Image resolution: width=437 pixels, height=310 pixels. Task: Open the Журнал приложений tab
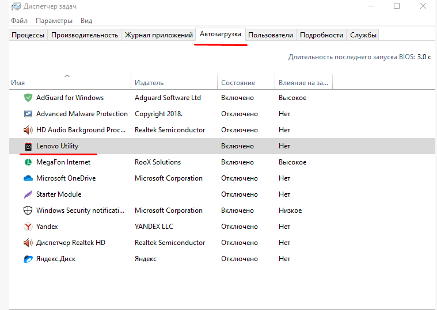point(158,35)
